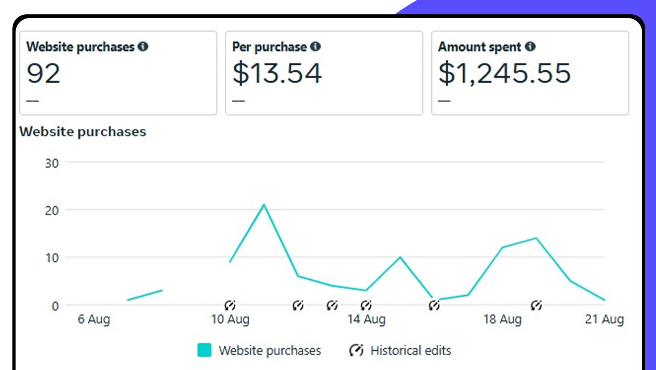Toggle the Website purchases legend label

tap(270, 351)
